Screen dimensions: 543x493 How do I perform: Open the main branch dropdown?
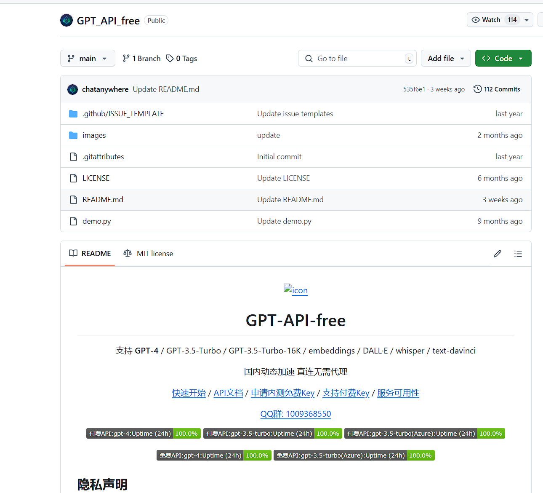88,58
